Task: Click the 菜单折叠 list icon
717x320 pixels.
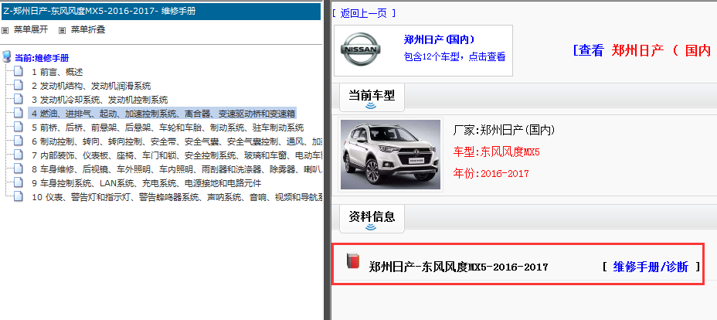Action: (62, 31)
